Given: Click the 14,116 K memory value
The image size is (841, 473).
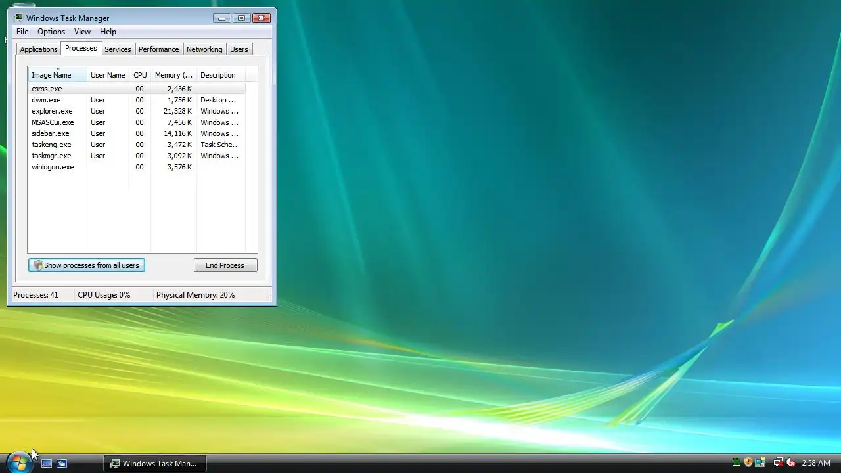Looking at the screenshot, I should [x=177, y=133].
